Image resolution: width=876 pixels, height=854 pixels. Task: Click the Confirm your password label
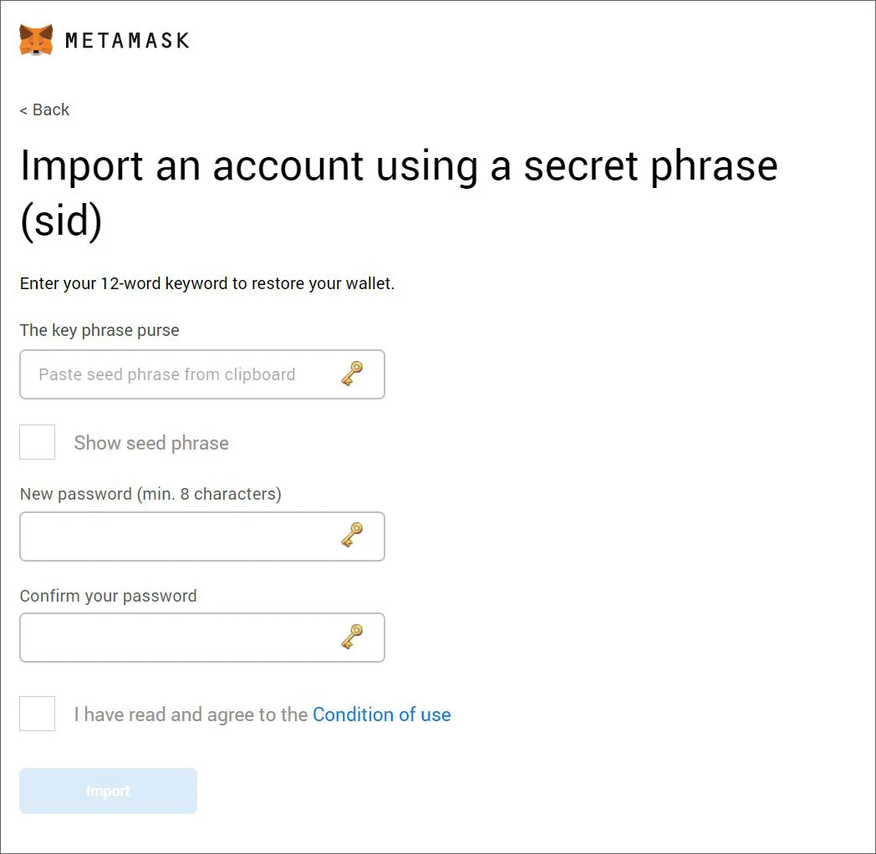(x=109, y=596)
